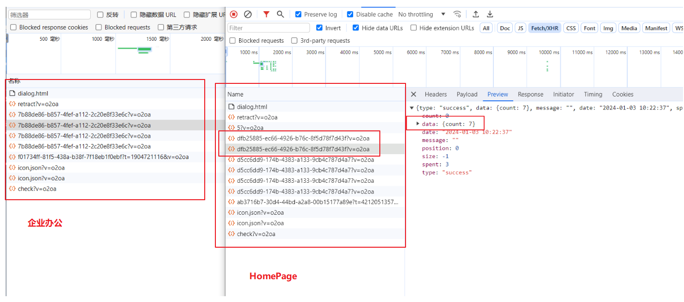The height and width of the screenshot is (302, 684).
Task: Clear the network log
Action: [x=248, y=15]
